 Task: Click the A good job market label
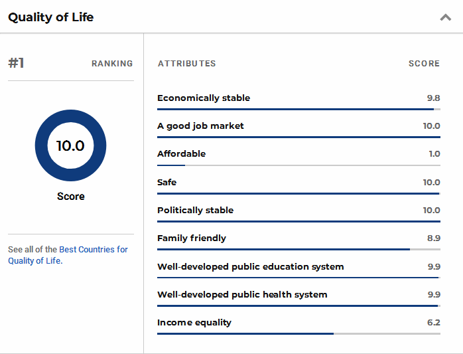tap(200, 126)
